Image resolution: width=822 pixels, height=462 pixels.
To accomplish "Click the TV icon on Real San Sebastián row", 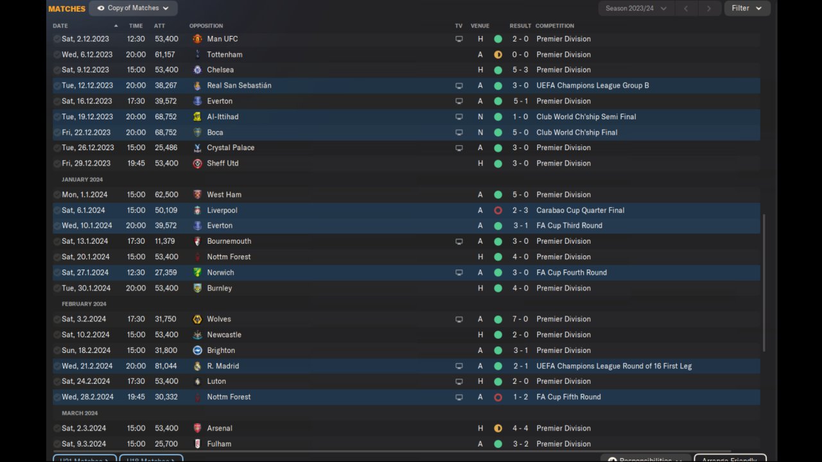I will pos(459,85).
